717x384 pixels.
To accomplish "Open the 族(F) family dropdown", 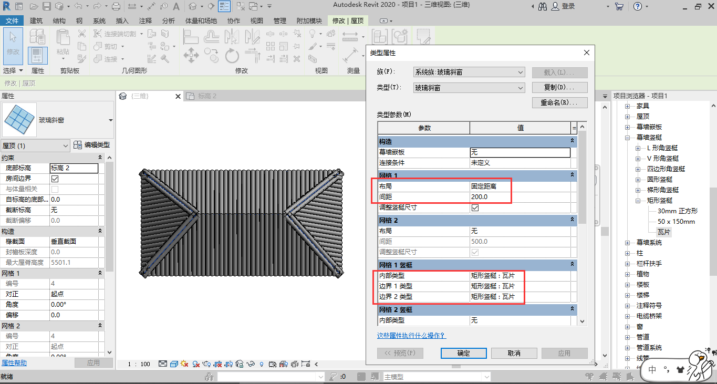I will point(469,72).
